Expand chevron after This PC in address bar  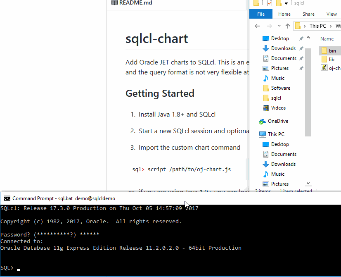click(331, 26)
